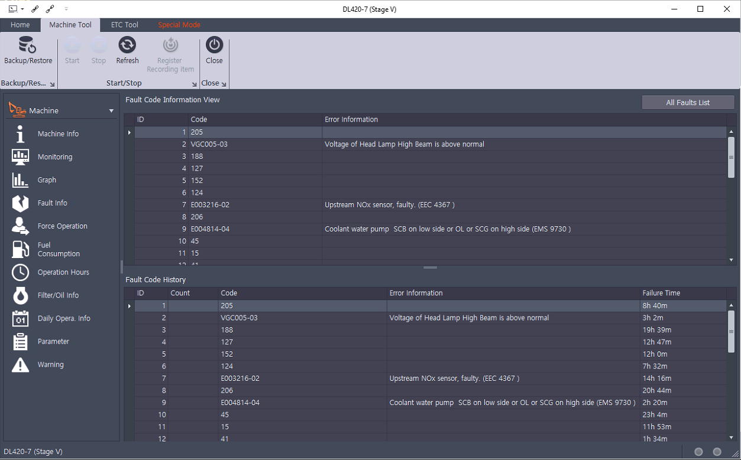Open Warning sidebar item
741x460 pixels.
point(51,364)
